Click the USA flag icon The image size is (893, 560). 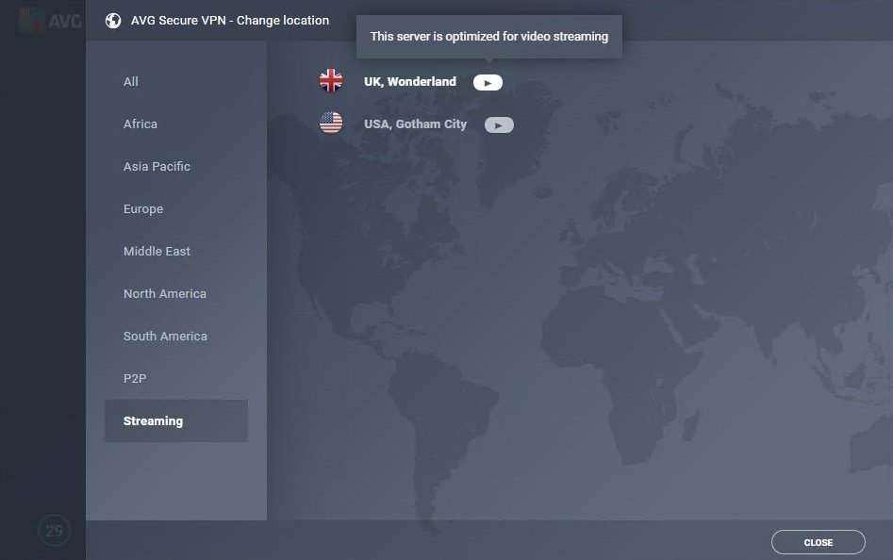click(331, 123)
